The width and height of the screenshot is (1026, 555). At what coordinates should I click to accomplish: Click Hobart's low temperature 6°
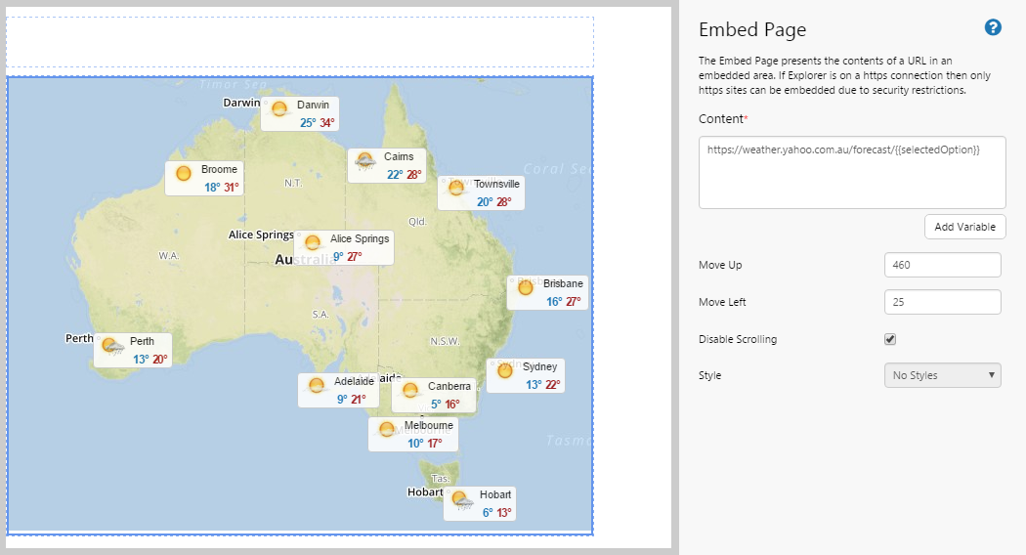coord(488,512)
